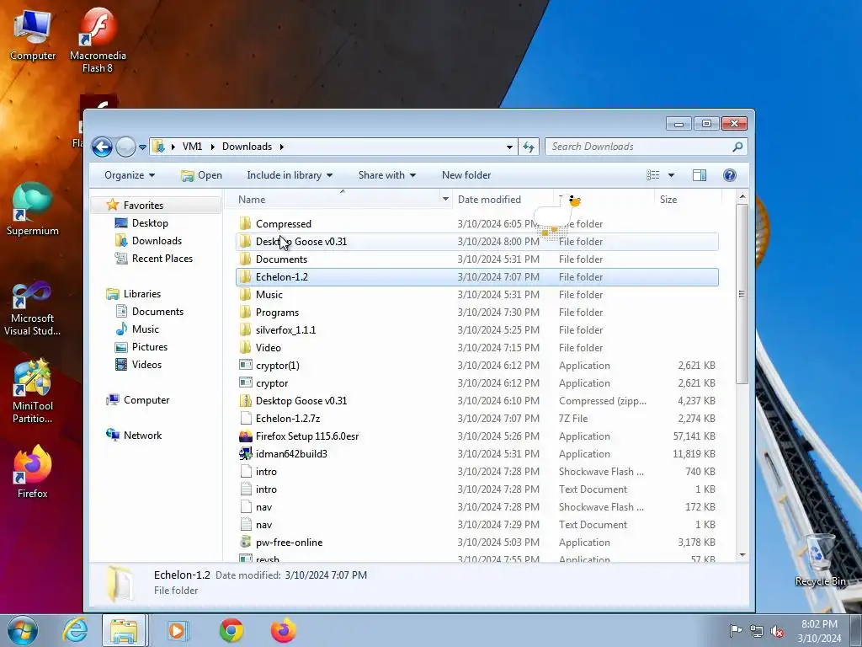Open the recent pages dropdown arrow

tap(142, 147)
